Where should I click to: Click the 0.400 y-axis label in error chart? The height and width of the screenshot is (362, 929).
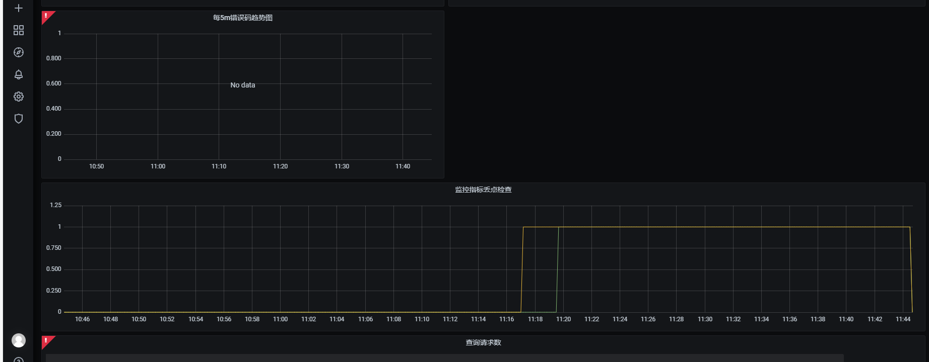pos(53,109)
